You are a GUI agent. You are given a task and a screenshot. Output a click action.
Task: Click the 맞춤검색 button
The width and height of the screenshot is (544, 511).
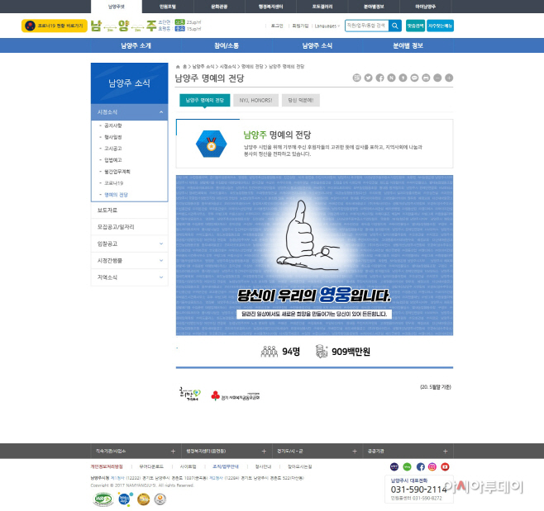(x=415, y=26)
